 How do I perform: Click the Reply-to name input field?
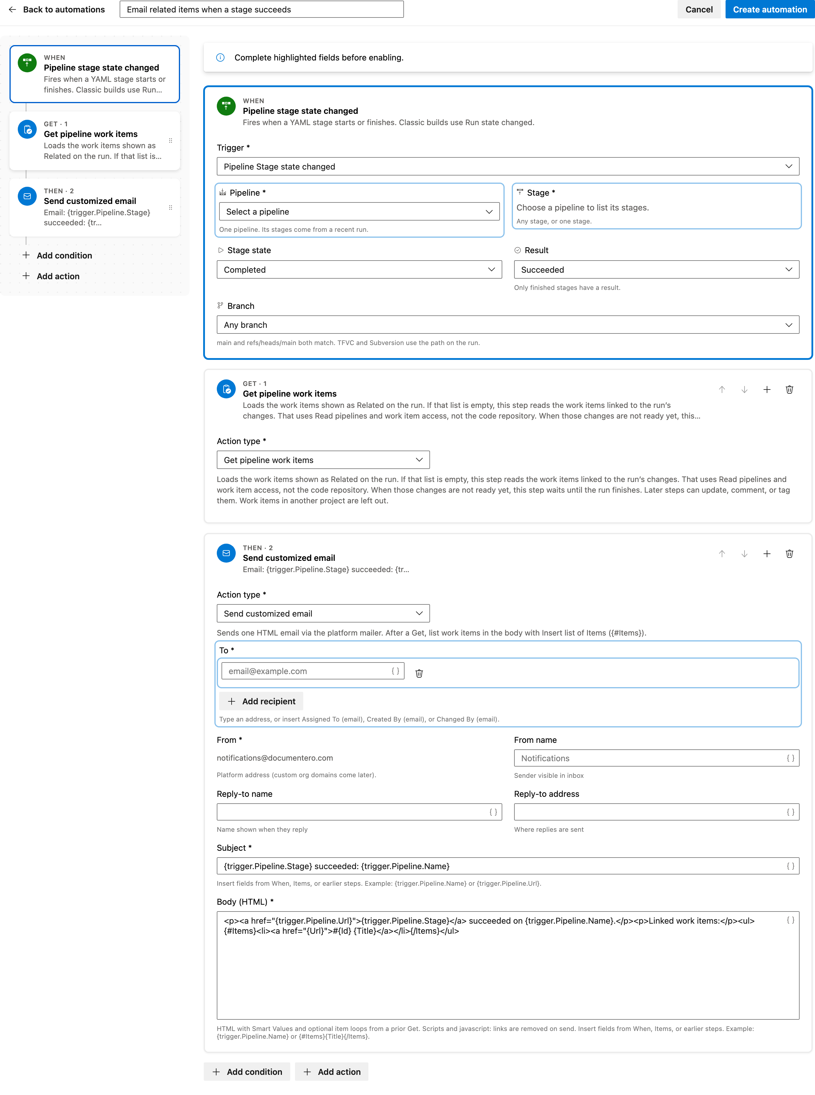[359, 812]
